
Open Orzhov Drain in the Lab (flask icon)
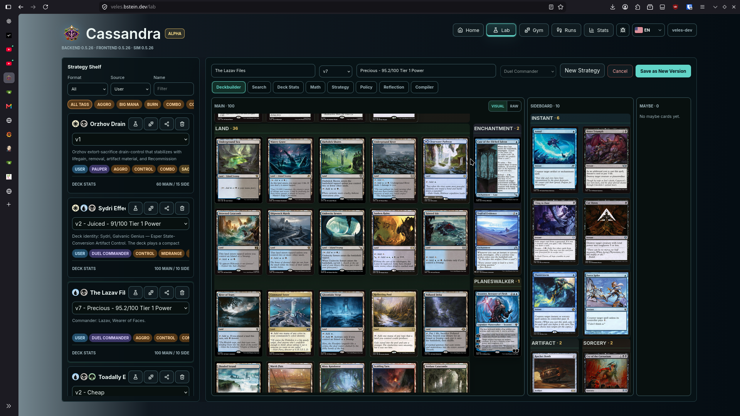click(135, 124)
